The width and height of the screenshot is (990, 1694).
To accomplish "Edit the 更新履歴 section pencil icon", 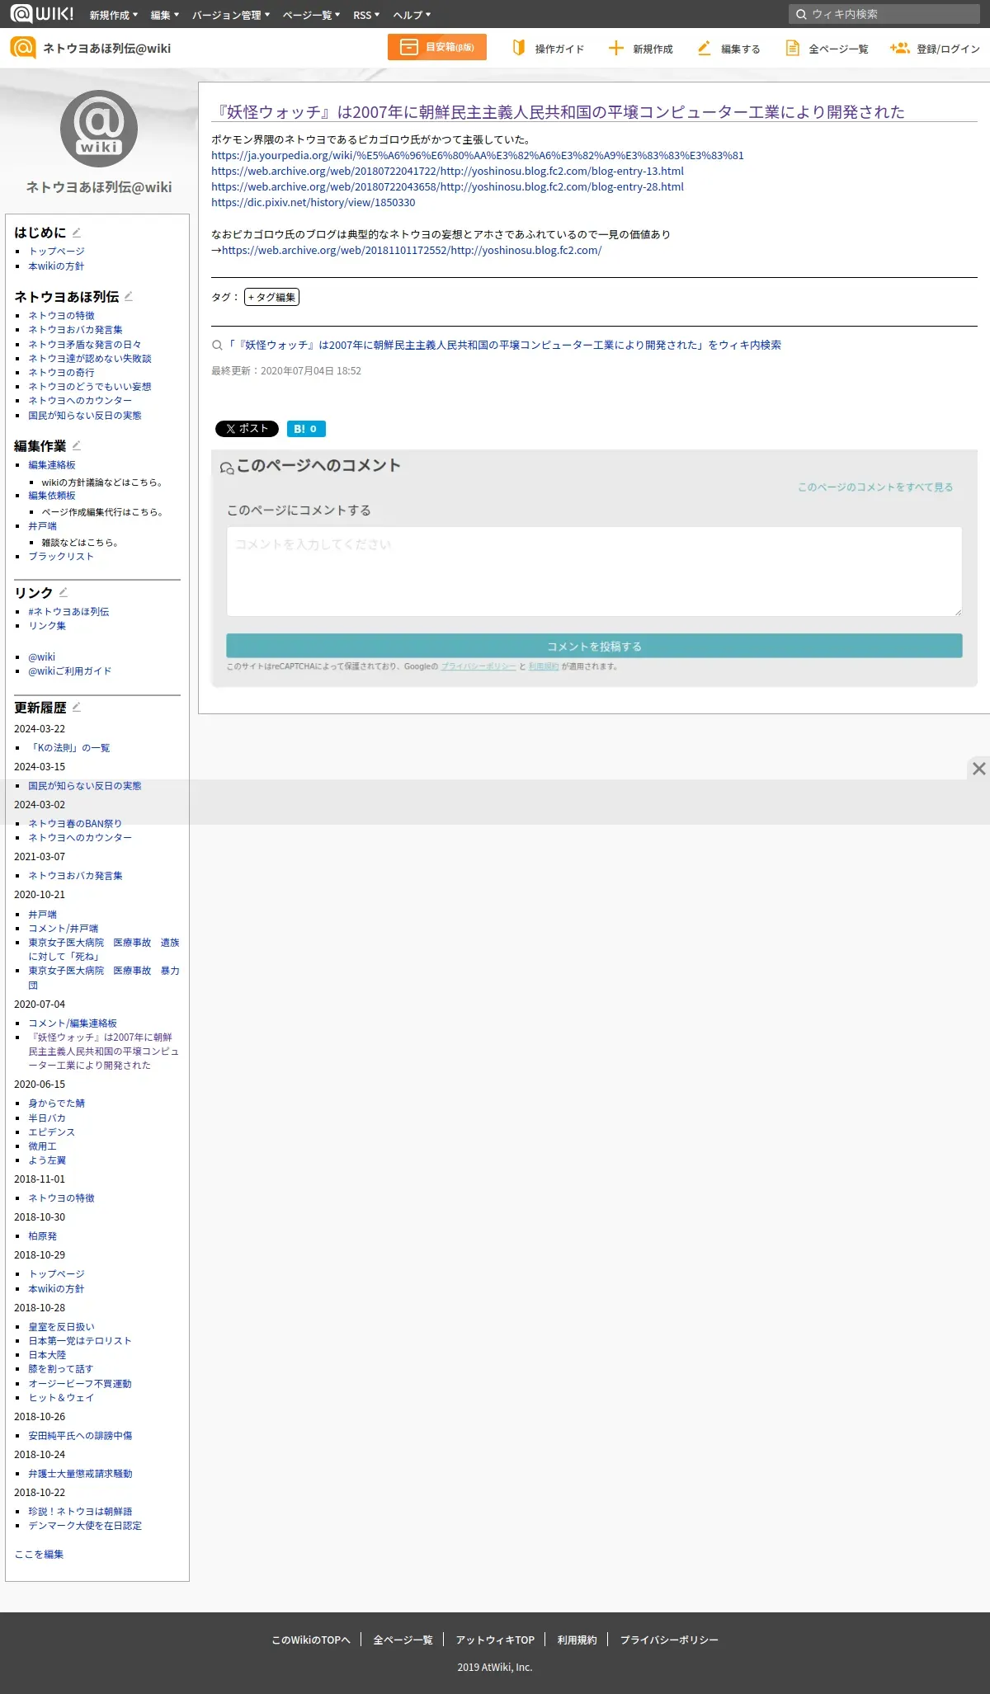I will tap(77, 707).
